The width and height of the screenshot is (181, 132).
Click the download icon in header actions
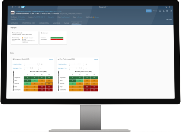pos(163,11)
